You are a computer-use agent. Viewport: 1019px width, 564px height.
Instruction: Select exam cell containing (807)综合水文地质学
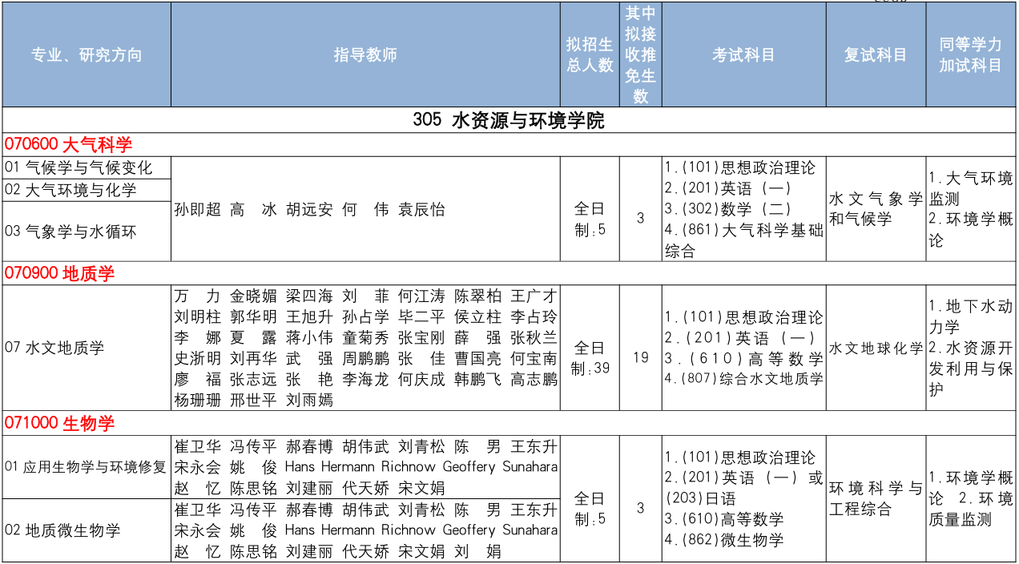coord(744,348)
